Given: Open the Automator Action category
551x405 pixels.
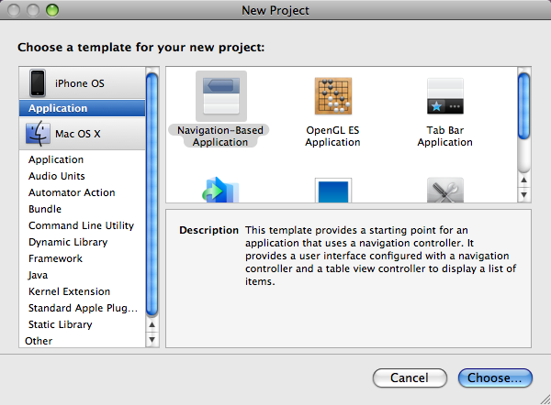Looking at the screenshot, I should tap(72, 192).
